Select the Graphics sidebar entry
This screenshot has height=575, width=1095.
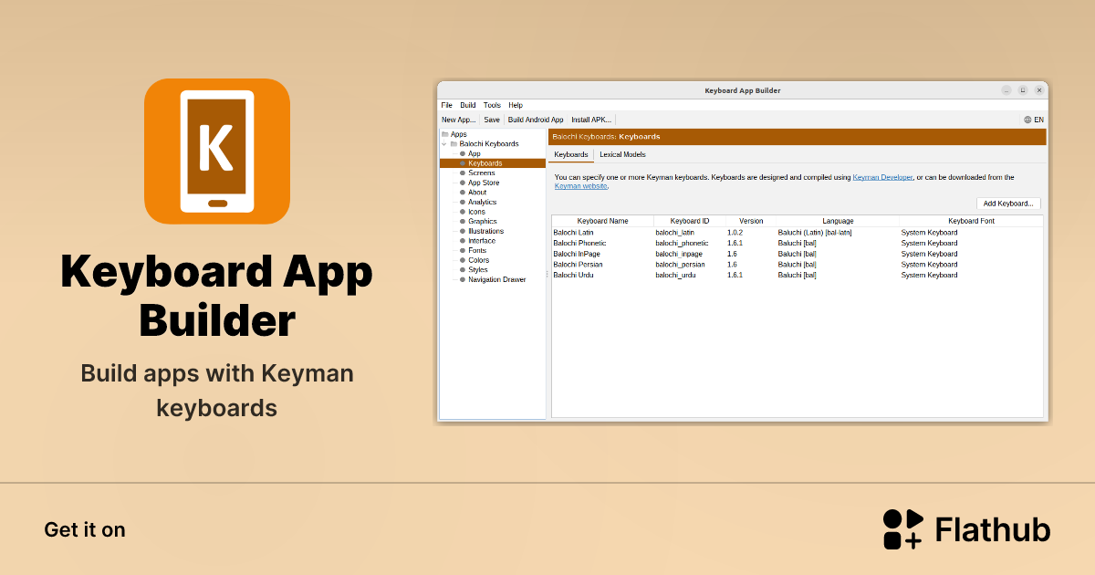coord(481,221)
